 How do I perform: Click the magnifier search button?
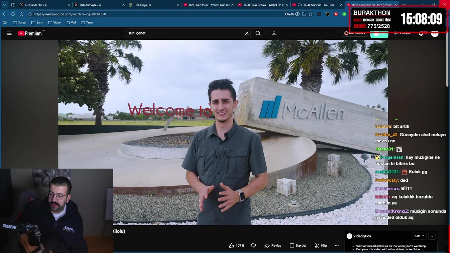coord(258,33)
